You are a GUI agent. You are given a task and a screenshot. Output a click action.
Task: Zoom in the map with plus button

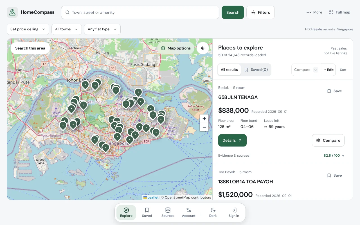pyautogui.click(x=204, y=119)
